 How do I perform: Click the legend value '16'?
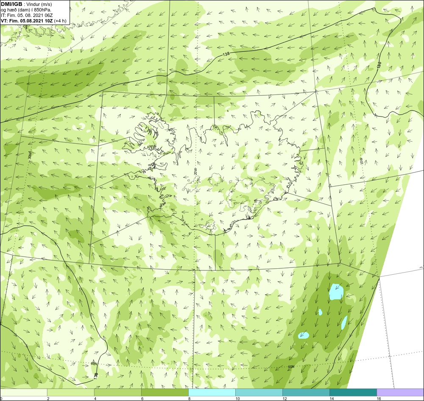click(x=379, y=398)
